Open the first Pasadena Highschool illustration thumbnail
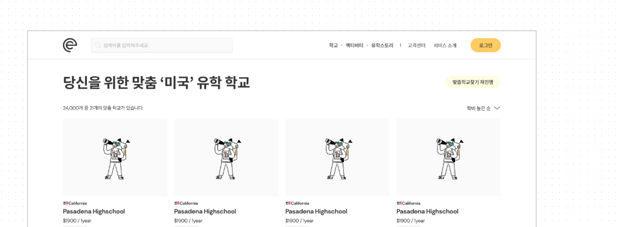 pyautogui.click(x=115, y=158)
